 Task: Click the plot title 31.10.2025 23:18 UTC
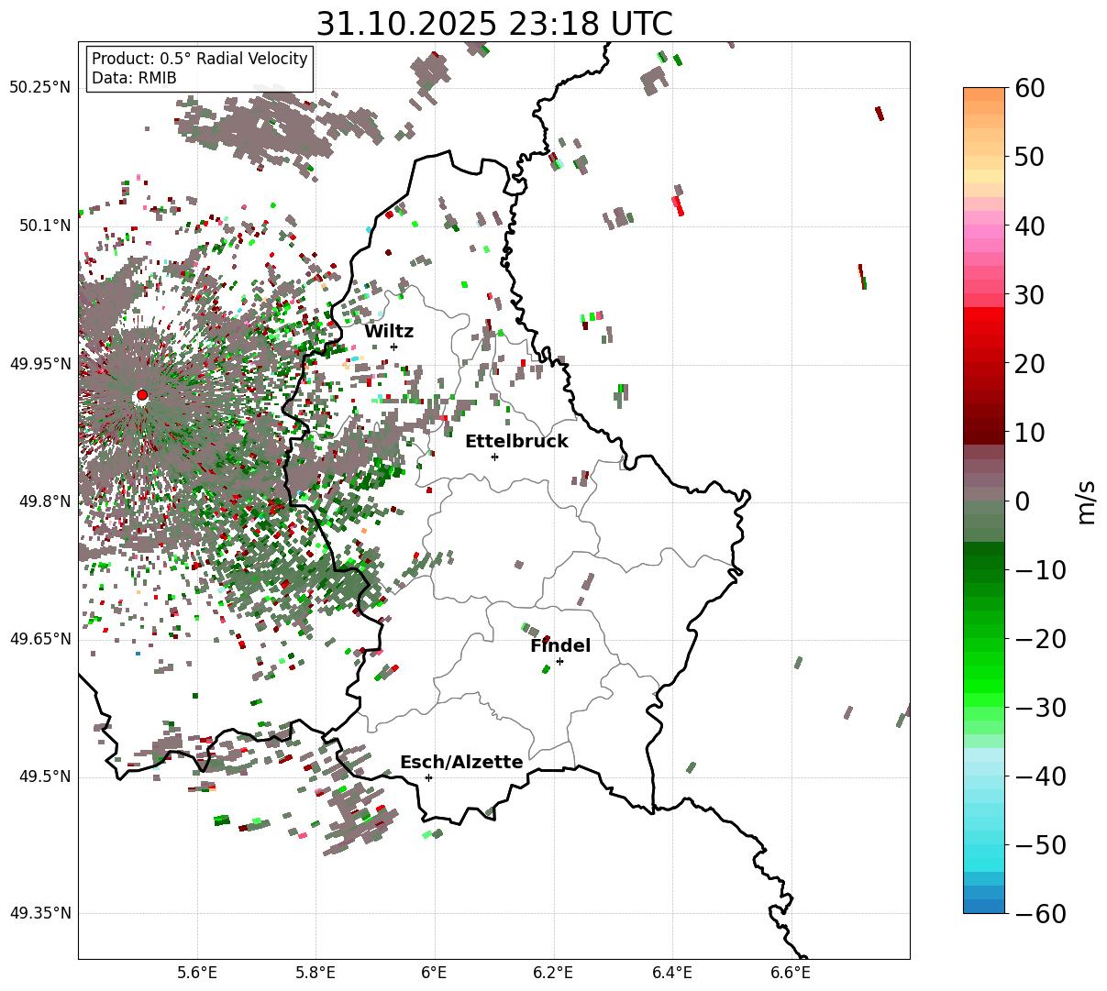point(494,24)
